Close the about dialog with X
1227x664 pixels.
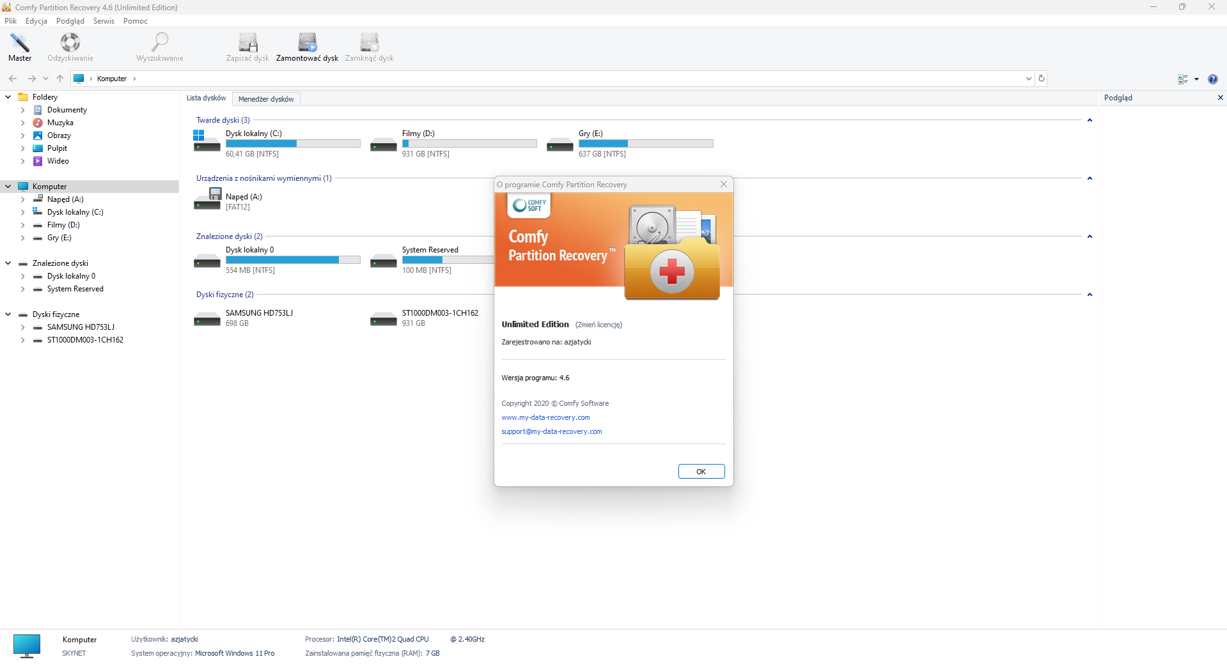tap(724, 184)
